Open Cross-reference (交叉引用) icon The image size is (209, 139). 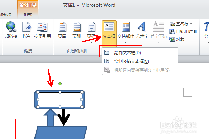click(42, 26)
